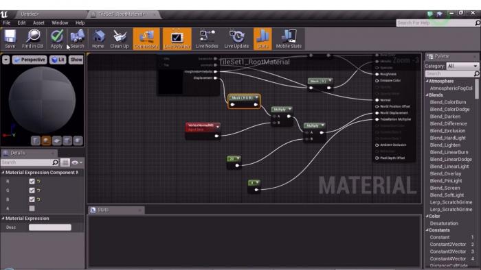Toggle the Stats toolbar button
Viewport: 481px width, 270px height.
262,39
